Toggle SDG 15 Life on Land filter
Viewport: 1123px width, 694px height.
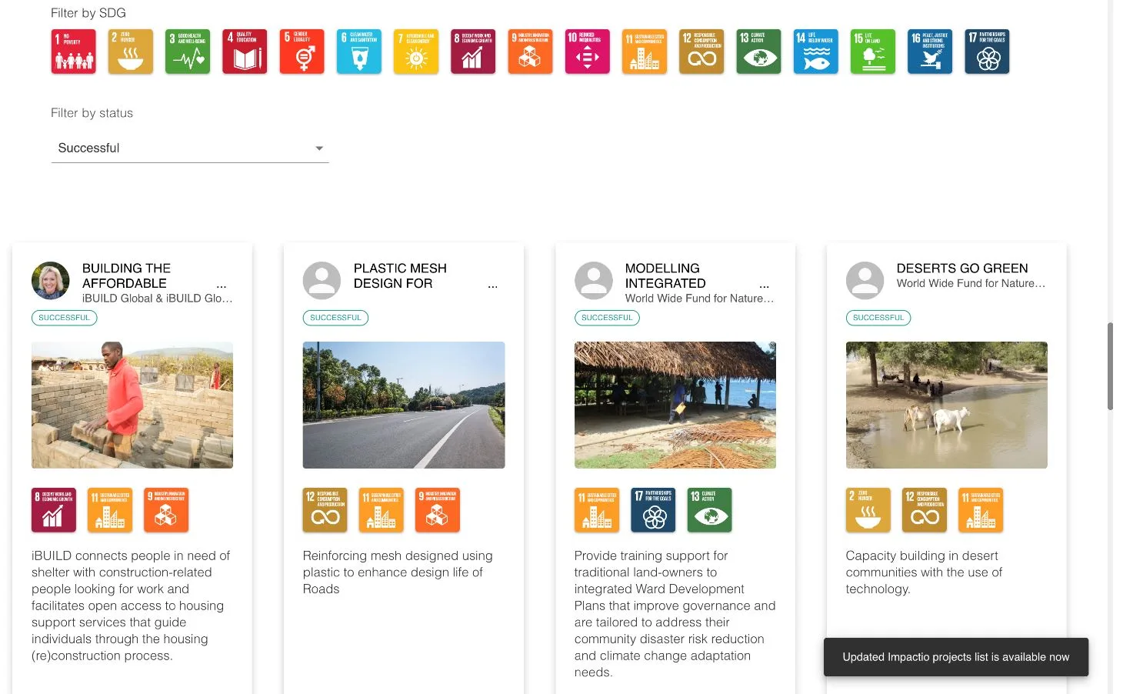tap(872, 52)
